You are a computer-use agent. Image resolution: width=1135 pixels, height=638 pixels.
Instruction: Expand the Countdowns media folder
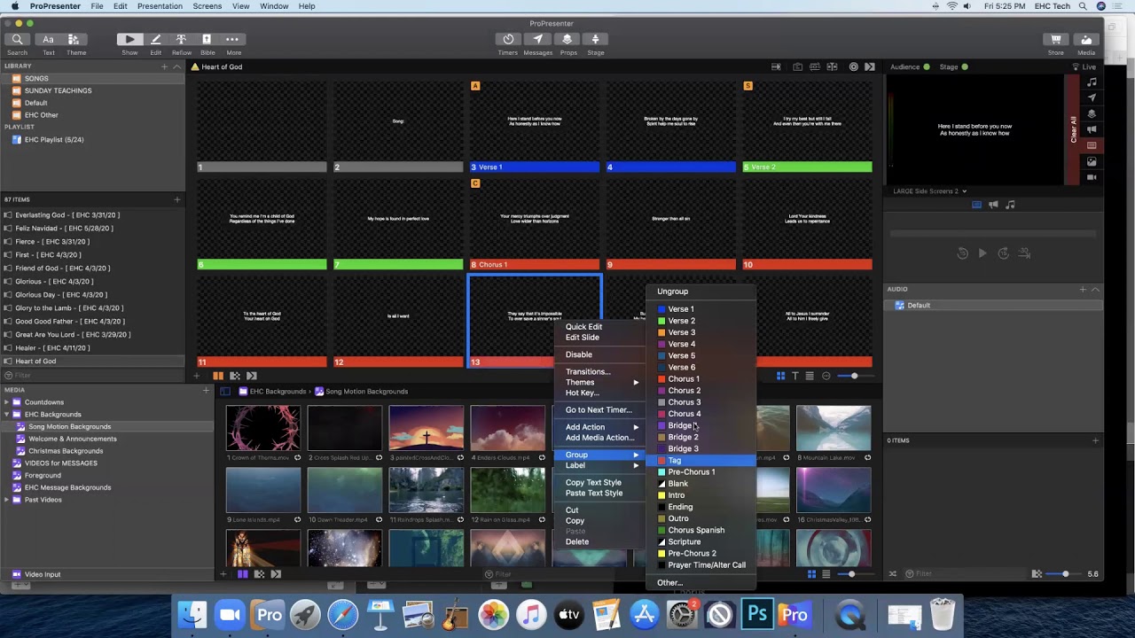click(x=6, y=402)
